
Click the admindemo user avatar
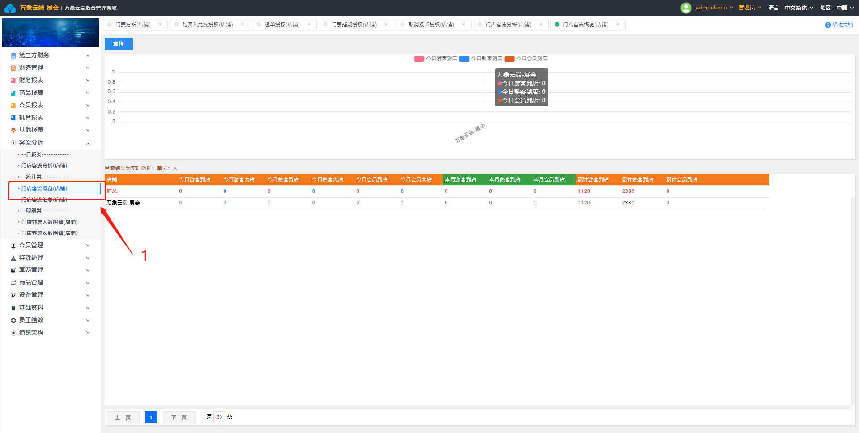click(x=686, y=8)
